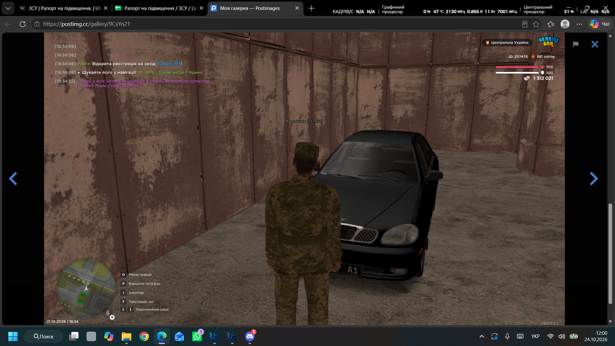Open reader view icon in address bar
Screen dimensions: 615x346
pos(525,24)
